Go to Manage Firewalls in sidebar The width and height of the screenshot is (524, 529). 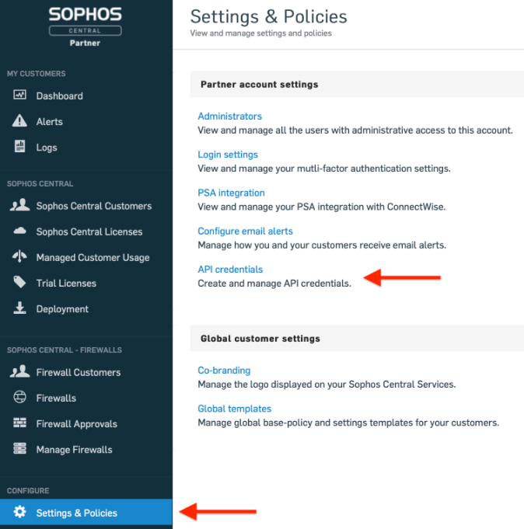tap(74, 449)
